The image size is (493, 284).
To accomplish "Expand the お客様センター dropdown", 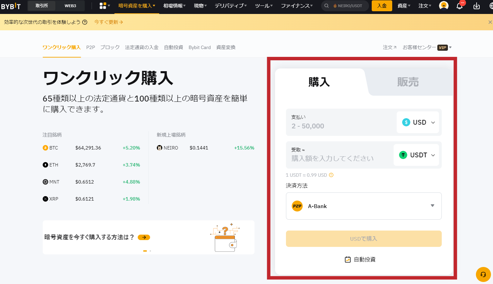I will (427, 48).
